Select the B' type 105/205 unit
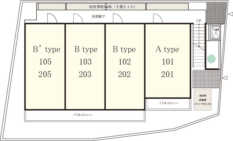 45,67
